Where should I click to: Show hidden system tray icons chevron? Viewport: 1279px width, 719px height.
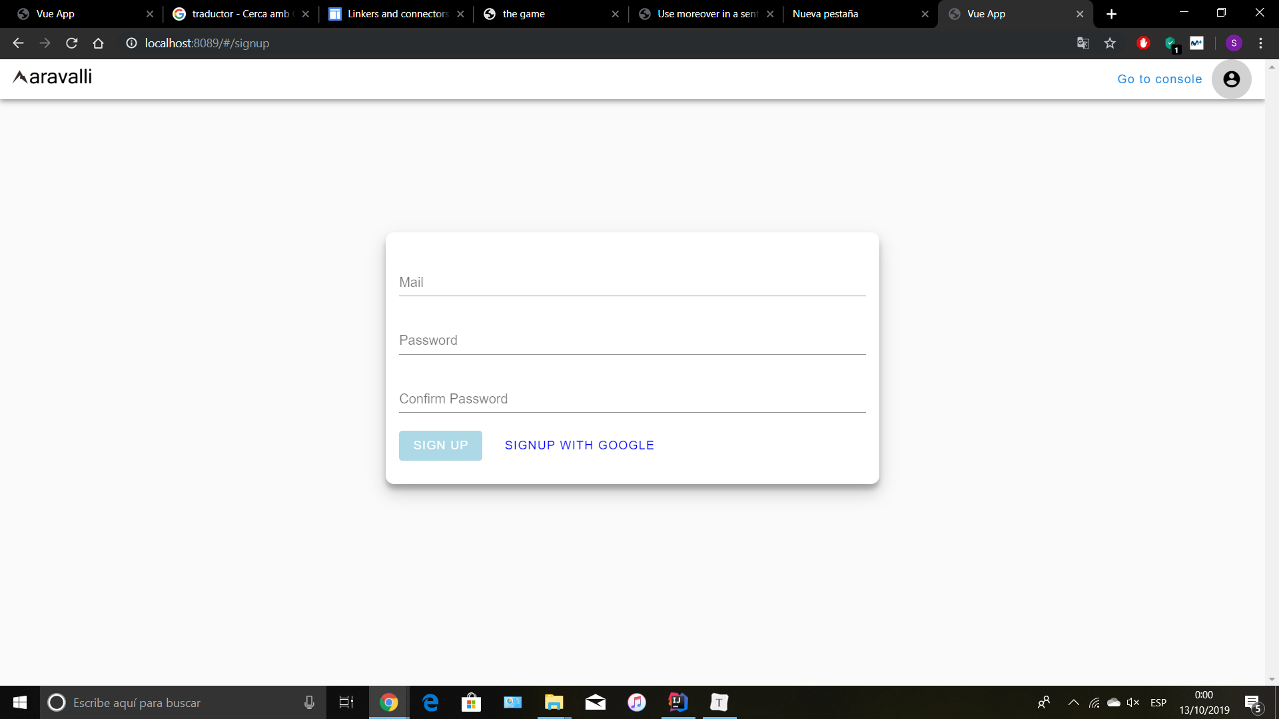(x=1073, y=702)
